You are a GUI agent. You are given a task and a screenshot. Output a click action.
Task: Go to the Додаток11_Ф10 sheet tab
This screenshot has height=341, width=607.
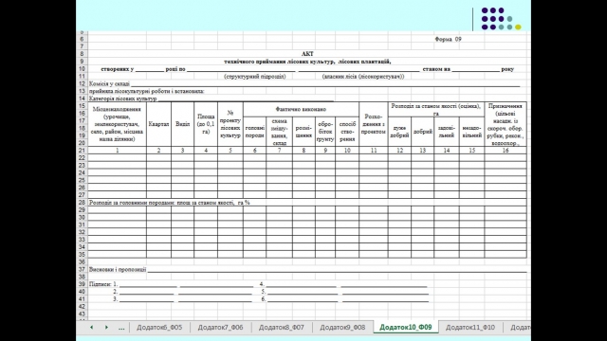click(x=470, y=327)
